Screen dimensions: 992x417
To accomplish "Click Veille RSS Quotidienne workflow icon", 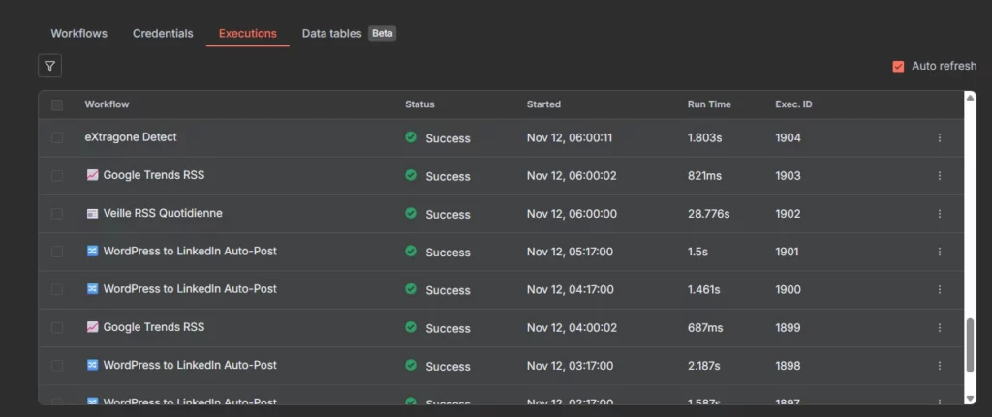I will [92, 213].
